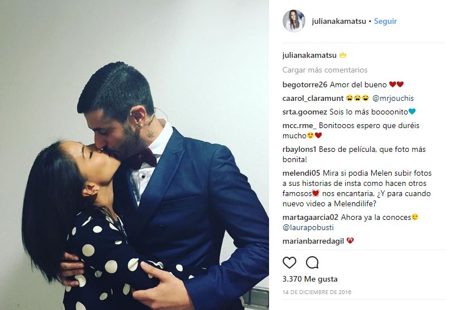449x310 pixels.
Task: Open martagaarcia02's profile
Action: click(x=310, y=218)
